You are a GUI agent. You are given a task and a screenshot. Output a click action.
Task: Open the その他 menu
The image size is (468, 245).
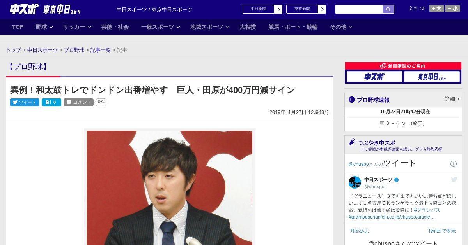[x=338, y=27]
